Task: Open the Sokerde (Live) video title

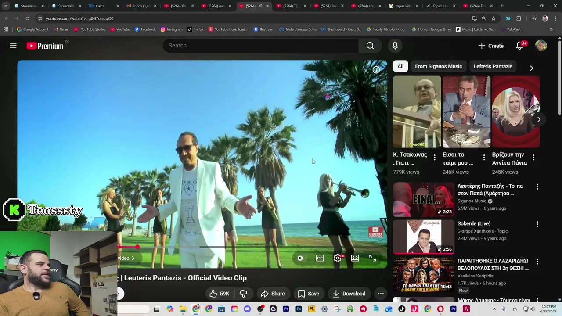Action: (474, 223)
